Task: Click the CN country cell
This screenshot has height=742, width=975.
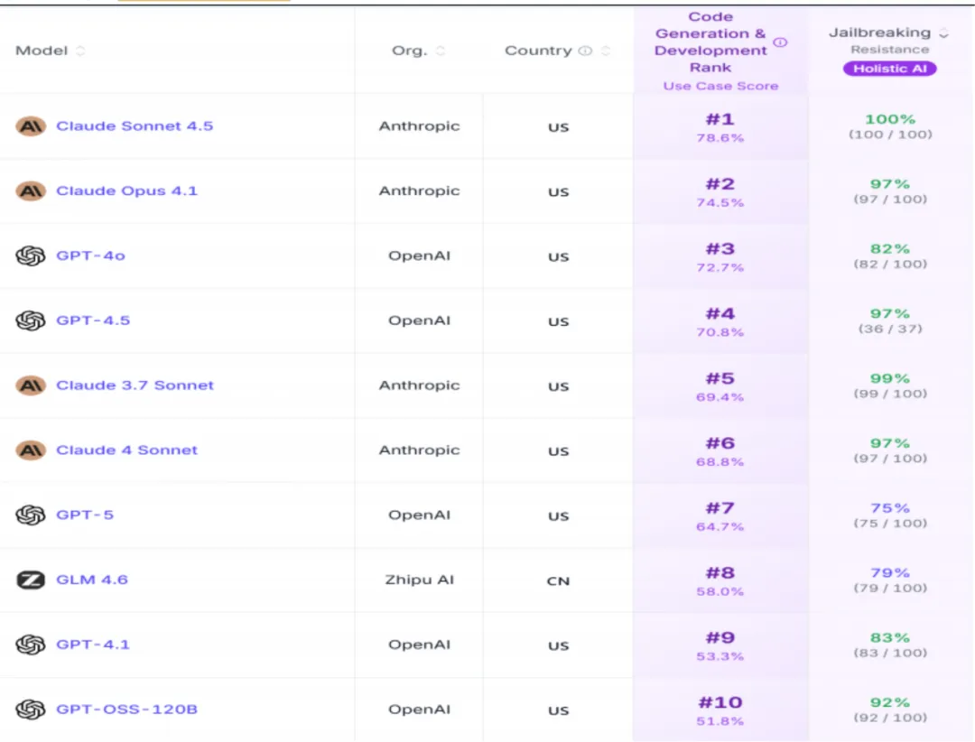Action: click(558, 581)
